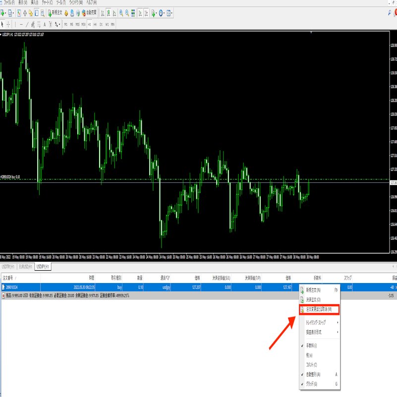397x397 pixels.
Task: Switch timeframe to D1
Action: tap(101, 24)
